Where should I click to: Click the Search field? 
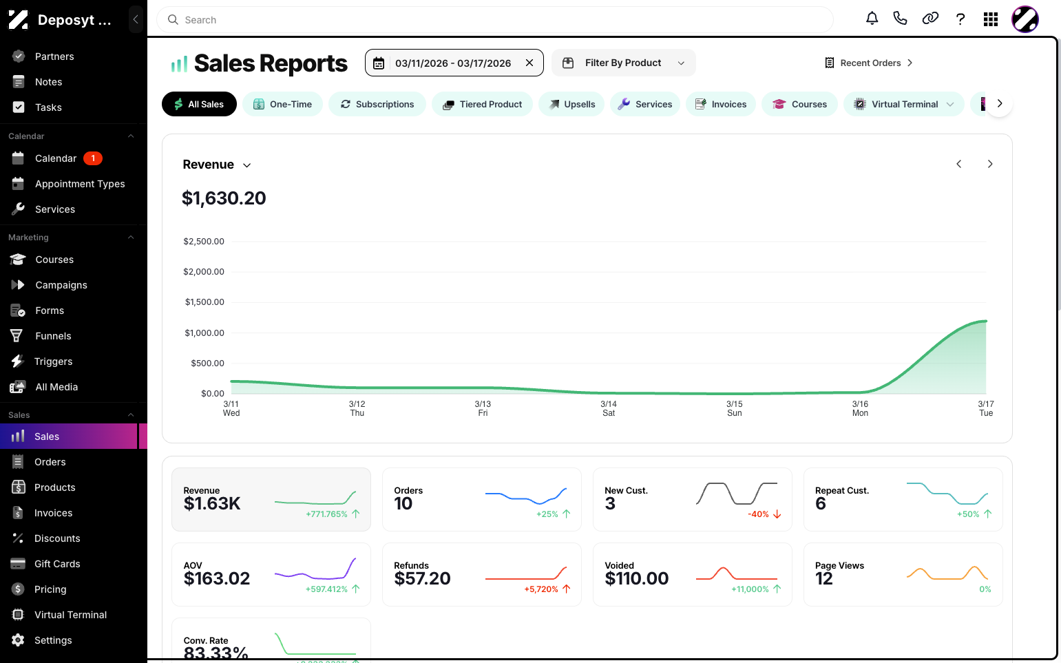pos(495,20)
